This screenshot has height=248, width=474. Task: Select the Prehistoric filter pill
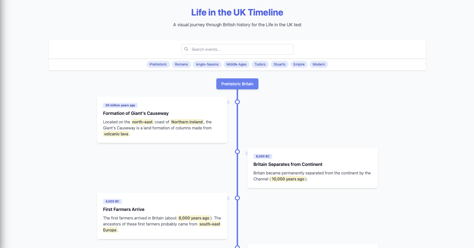[x=158, y=64]
